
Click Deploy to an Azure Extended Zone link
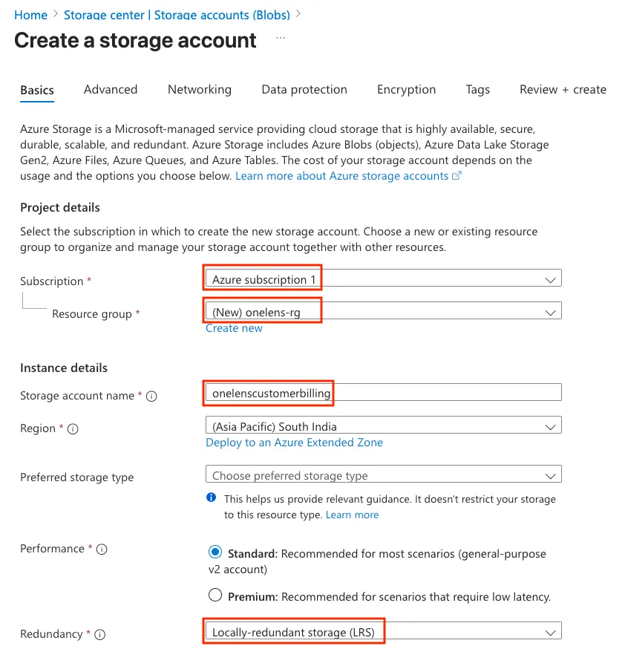[x=294, y=443]
